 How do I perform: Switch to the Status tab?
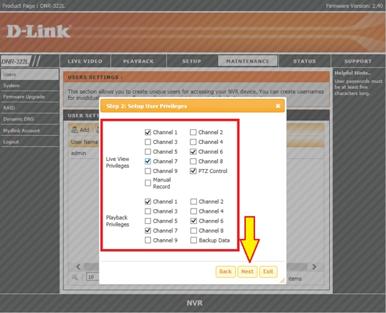[305, 61]
